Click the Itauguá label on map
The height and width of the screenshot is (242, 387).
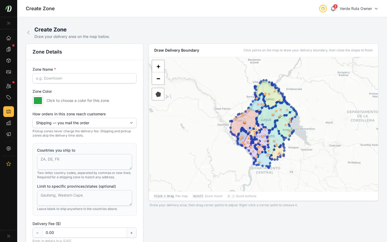[293, 147]
